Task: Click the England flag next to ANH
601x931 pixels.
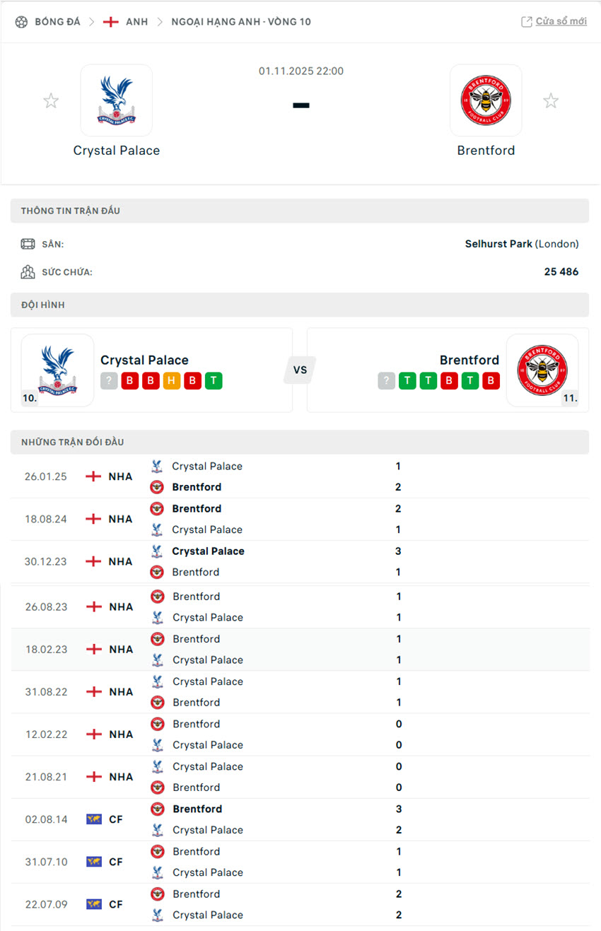Action: point(111,21)
